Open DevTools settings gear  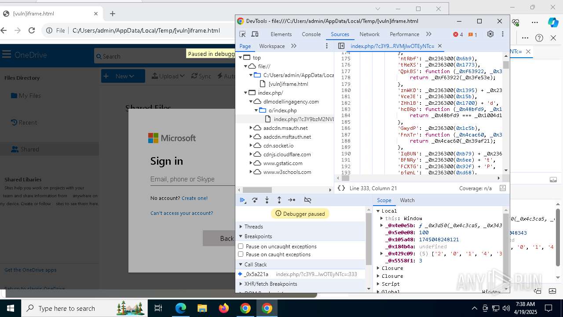[490, 34]
